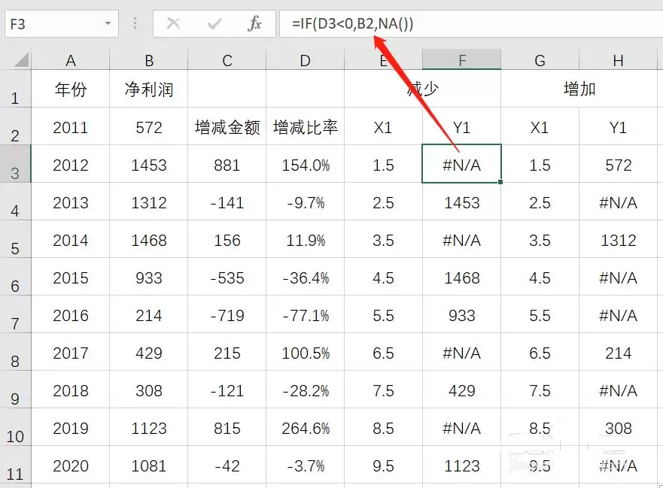
Task: Select the 增减比率 header cell
Action: [306, 126]
